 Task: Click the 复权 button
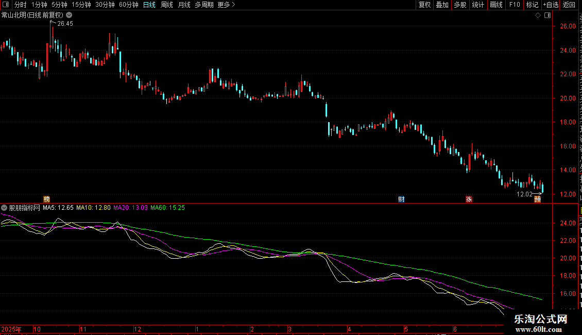(424, 5)
